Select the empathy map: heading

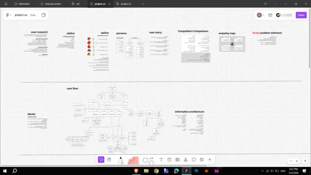click(227, 33)
